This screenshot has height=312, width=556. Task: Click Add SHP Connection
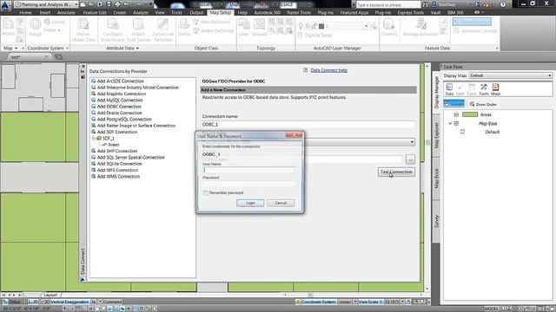coord(117,151)
